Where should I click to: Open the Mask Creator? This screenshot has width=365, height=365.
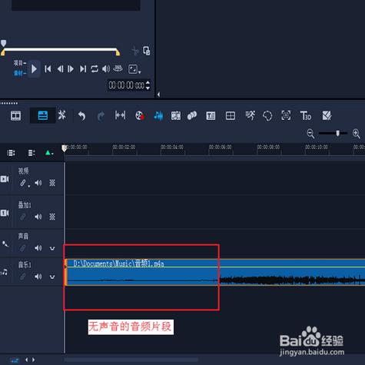pos(267,116)
